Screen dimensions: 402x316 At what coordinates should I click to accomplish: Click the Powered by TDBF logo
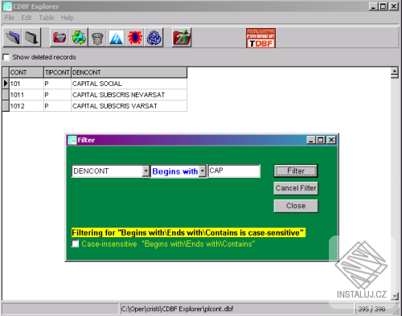(x=260, y=39)
